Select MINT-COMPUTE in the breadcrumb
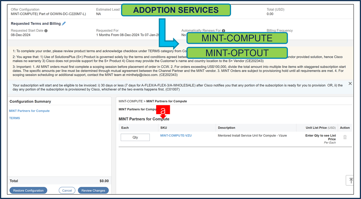This screenshot has height=199, width=361. tap(130, 101)
